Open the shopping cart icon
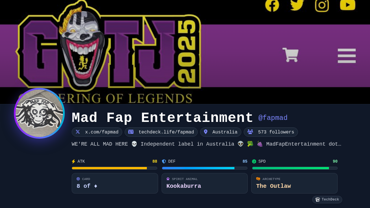 tap(291, 55)
